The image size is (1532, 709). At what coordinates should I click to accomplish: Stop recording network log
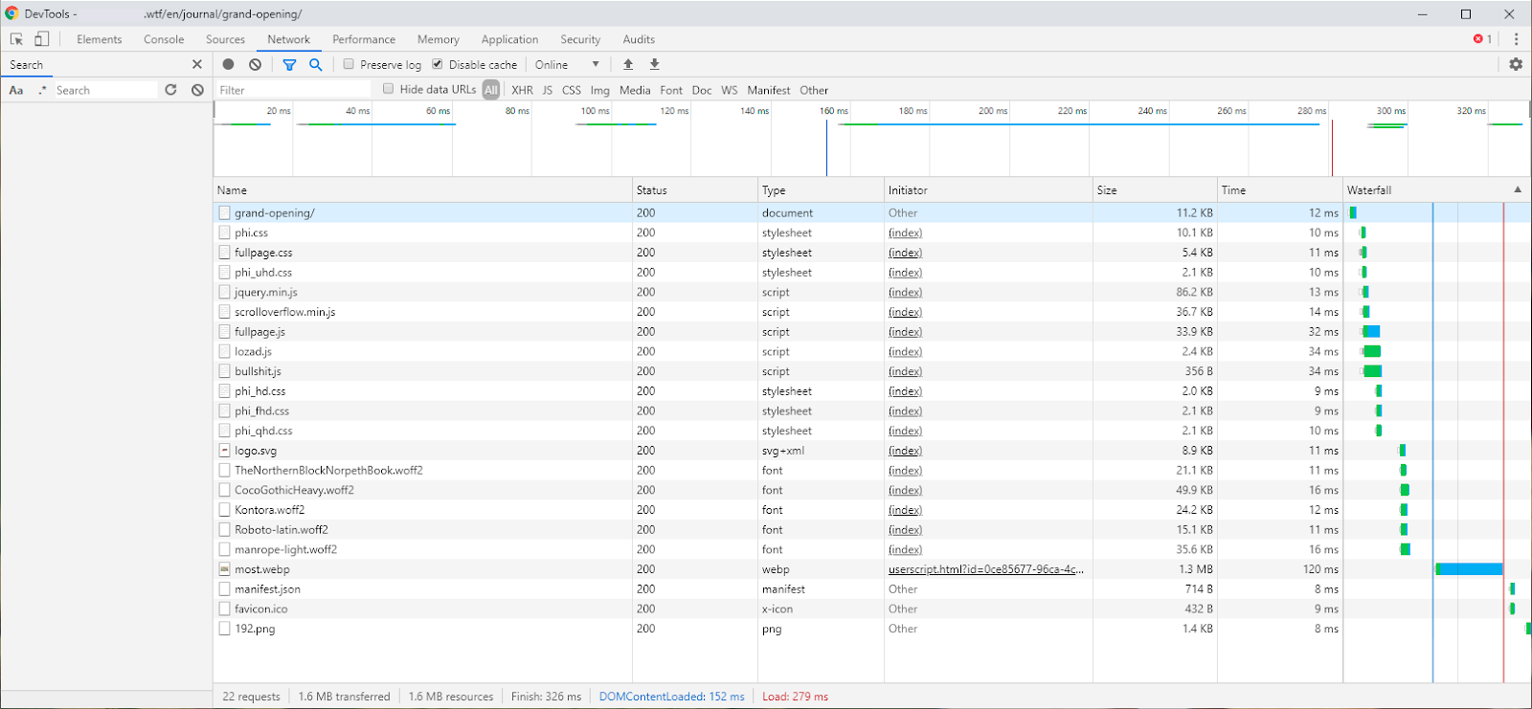click(x=228, y=64)
